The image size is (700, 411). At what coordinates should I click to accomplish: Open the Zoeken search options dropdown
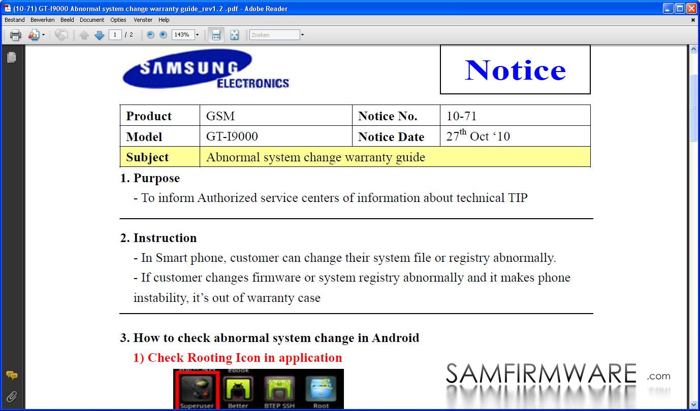click(x=302, y=35)
